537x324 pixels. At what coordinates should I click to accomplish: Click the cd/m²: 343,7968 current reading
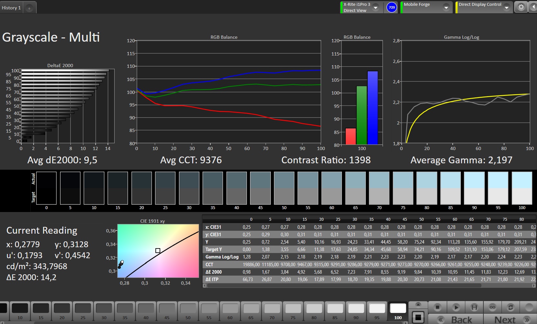click(37, 266)
